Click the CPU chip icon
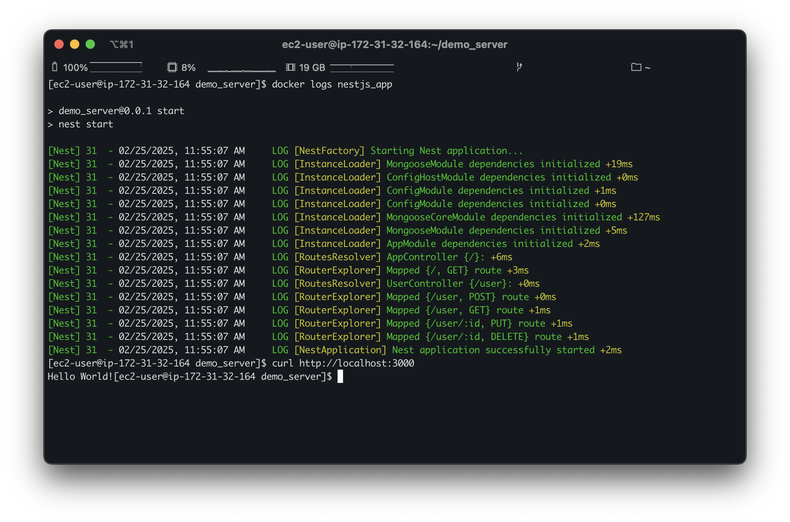 [172, 67]
